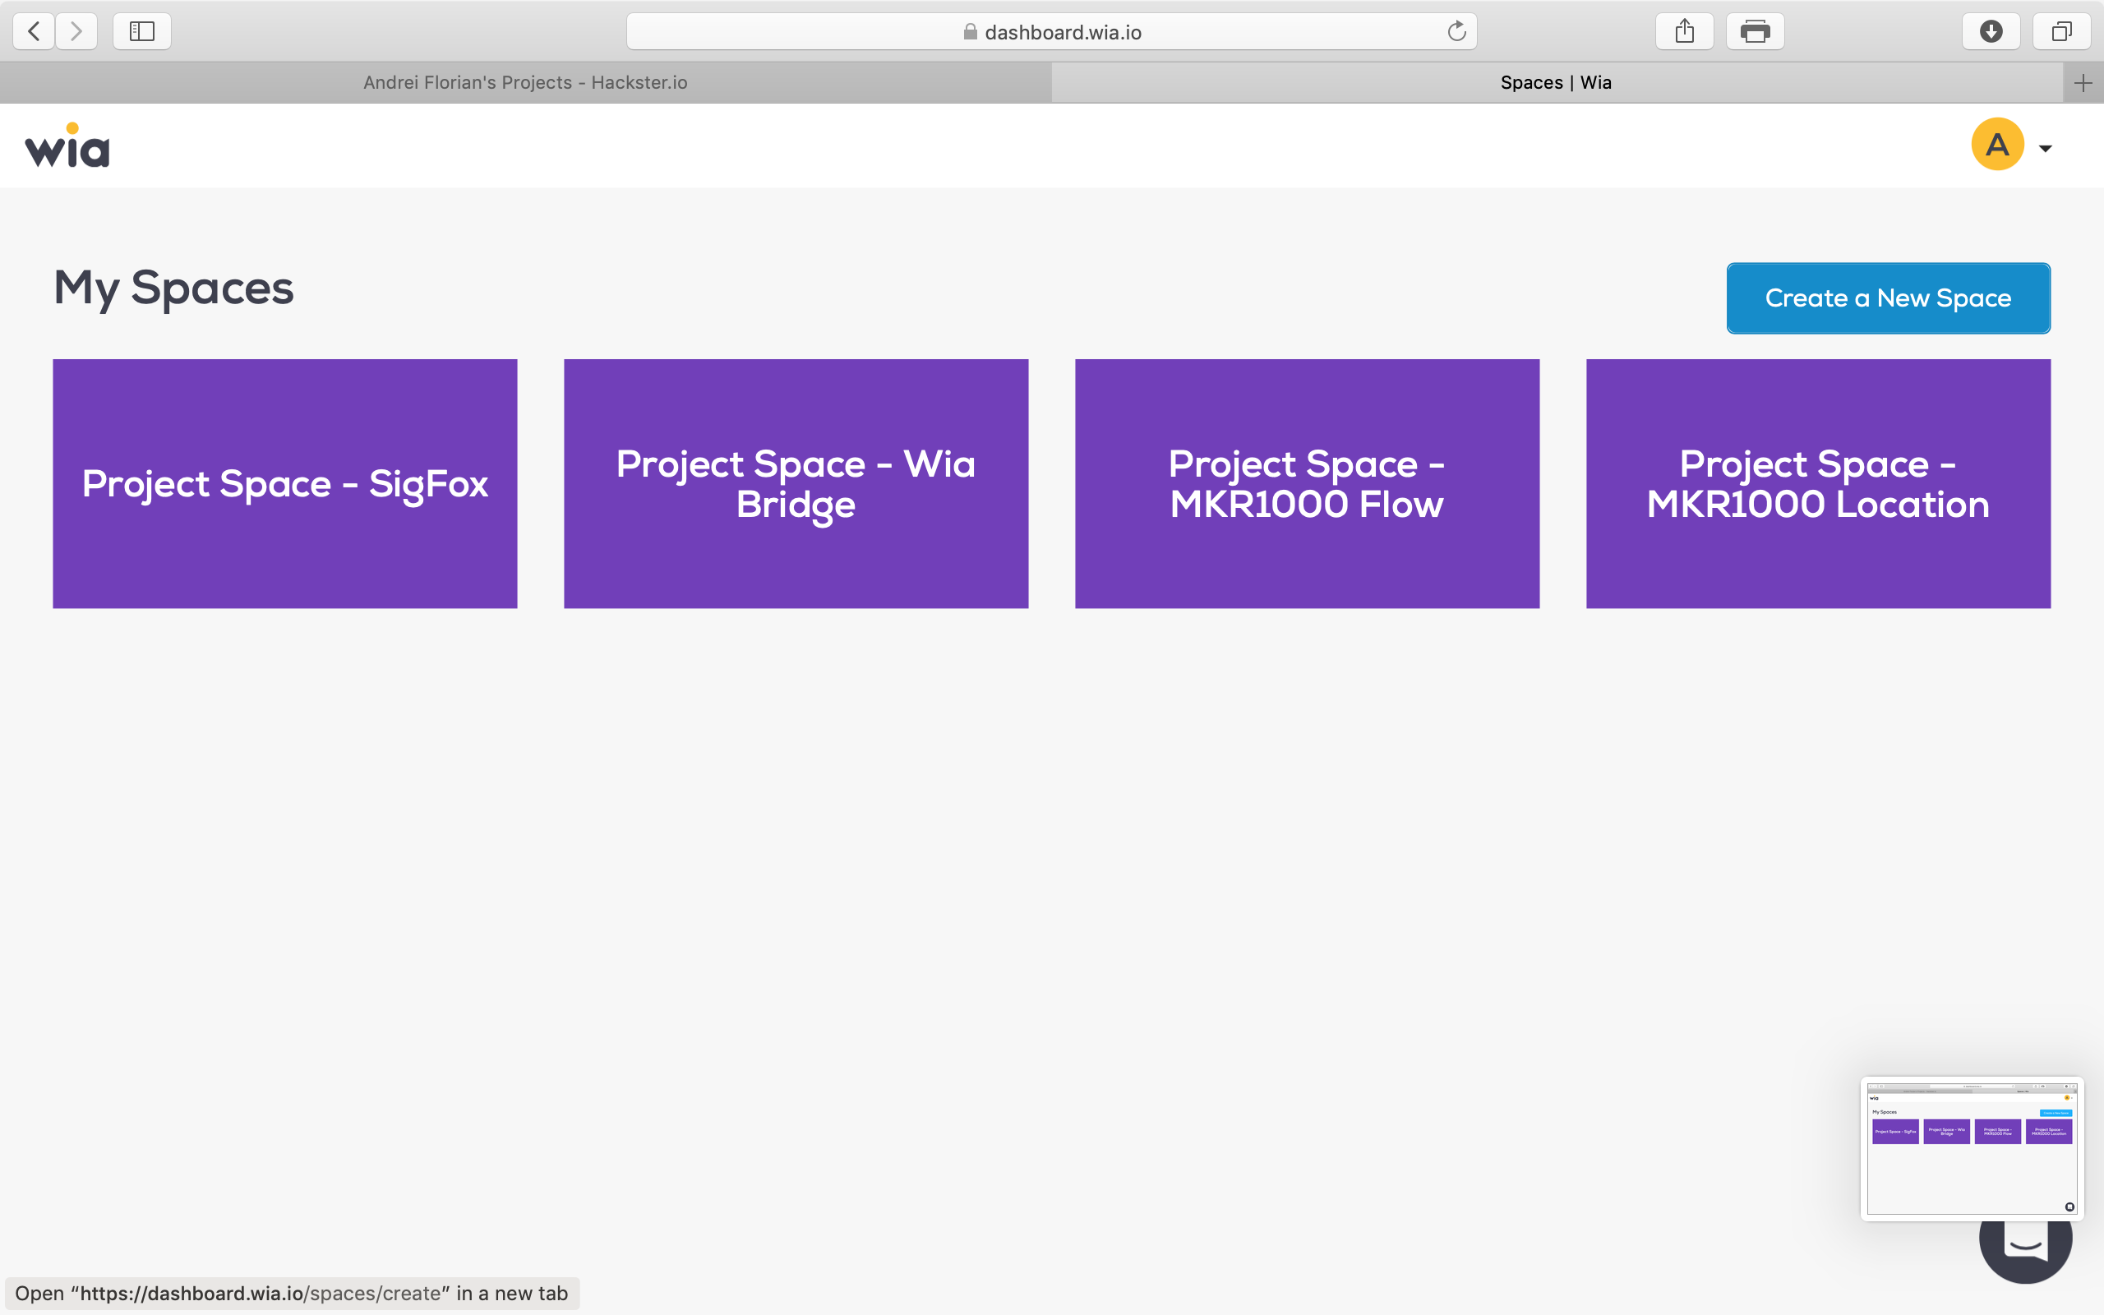2104x1315 pixels.
Task: Reload the current page
Action: 1456,32
